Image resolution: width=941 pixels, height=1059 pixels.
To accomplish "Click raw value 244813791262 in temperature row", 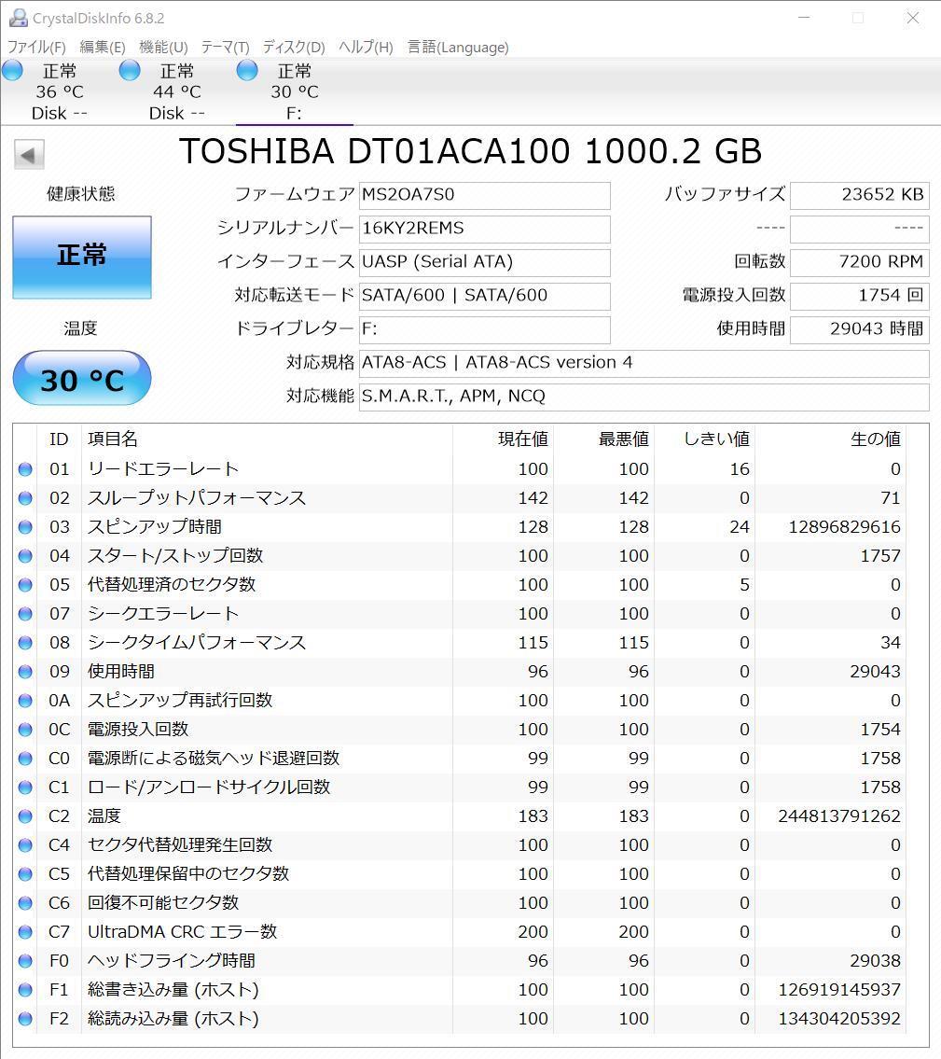I will click(839, 816).
